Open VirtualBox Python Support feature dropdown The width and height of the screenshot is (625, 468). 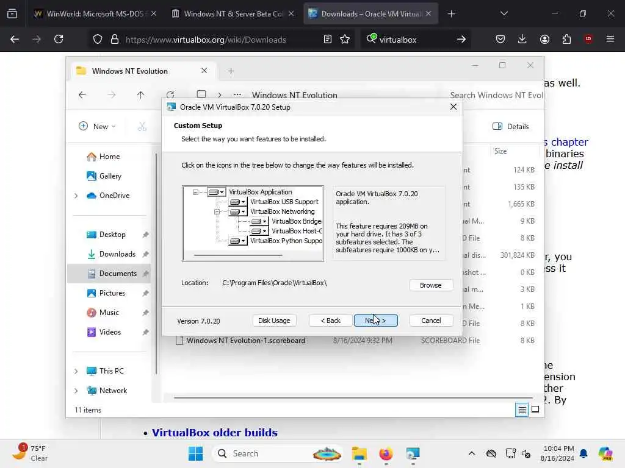237,241
